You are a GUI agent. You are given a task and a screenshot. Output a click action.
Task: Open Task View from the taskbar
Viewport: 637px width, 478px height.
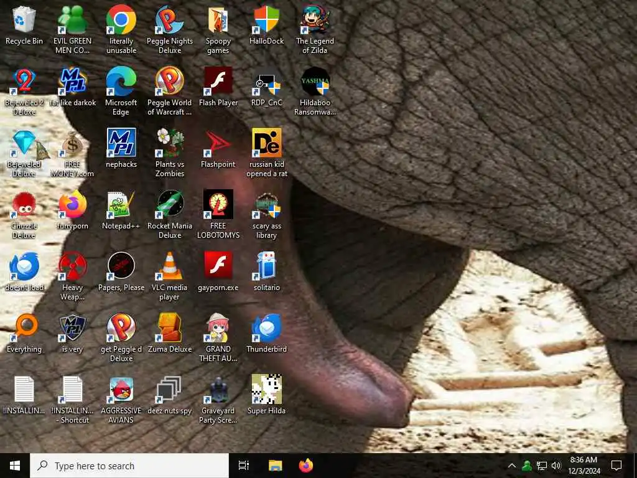coord(243,466)
